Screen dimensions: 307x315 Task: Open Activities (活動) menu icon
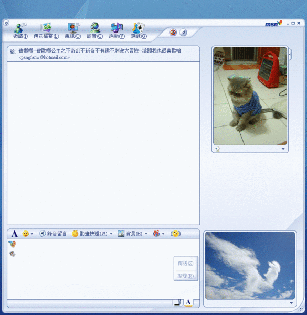click(117, 30)
